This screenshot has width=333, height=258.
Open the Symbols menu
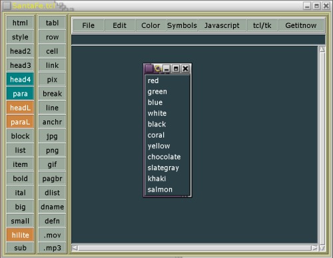[x=182, y=25]
